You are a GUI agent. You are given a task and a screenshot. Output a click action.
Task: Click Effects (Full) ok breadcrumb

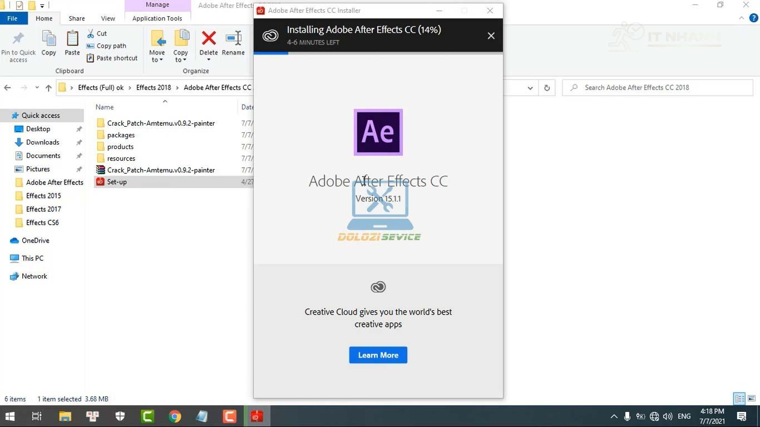[101, 87]
